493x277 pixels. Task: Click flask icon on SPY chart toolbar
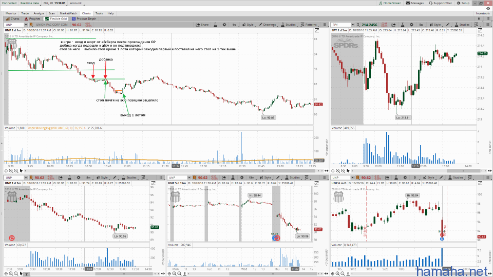(x=403, y=25)
